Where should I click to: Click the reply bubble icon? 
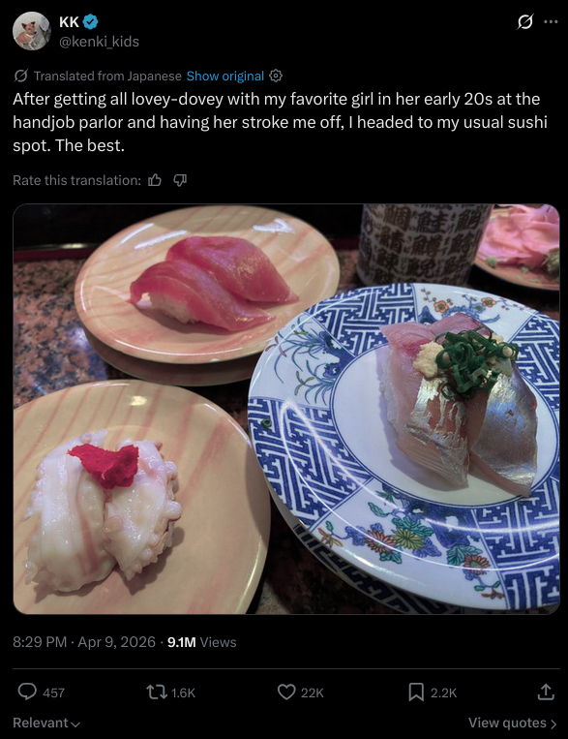27,692
